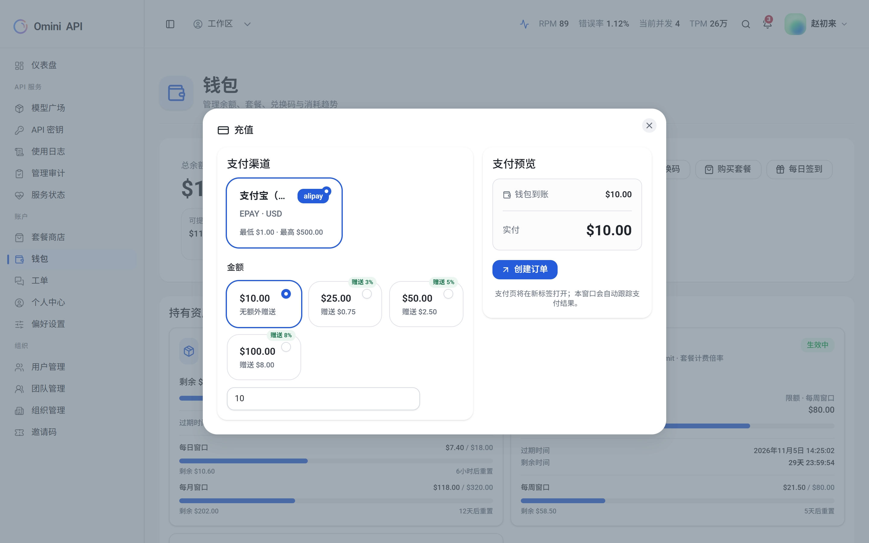869x543 pixels.
Task: Click the clipboard icon beside 管理审计
Action: tap(19, 173)
